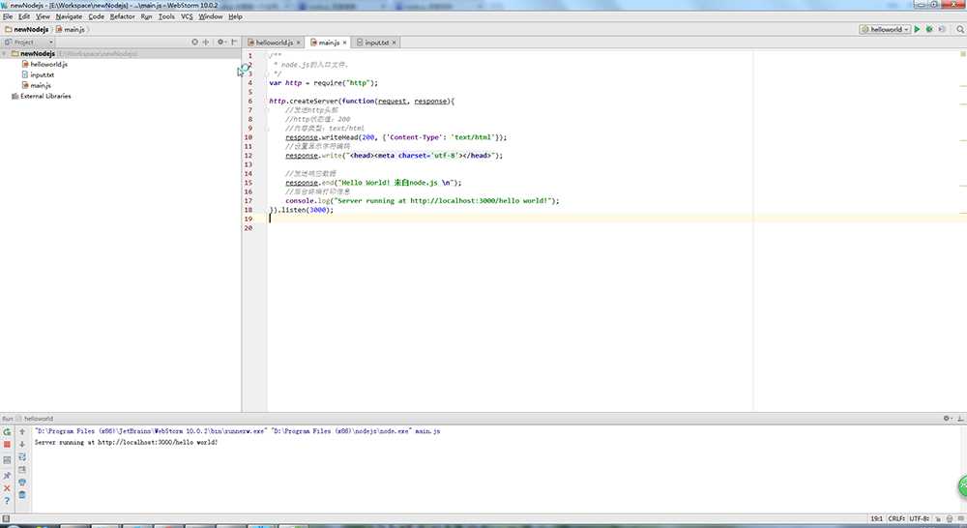Open the CRLF line separator selector
Viewport: 967px width, 528px height.
896,519
